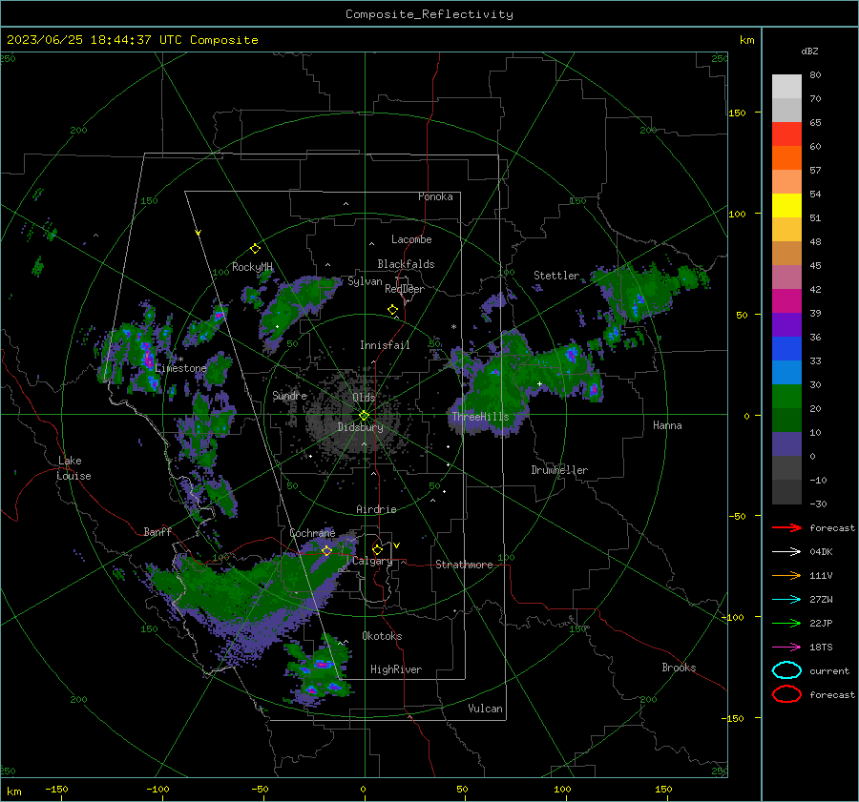Select the Cochrane label
This screenshot has width=859, height=802.
pos(312,533)
